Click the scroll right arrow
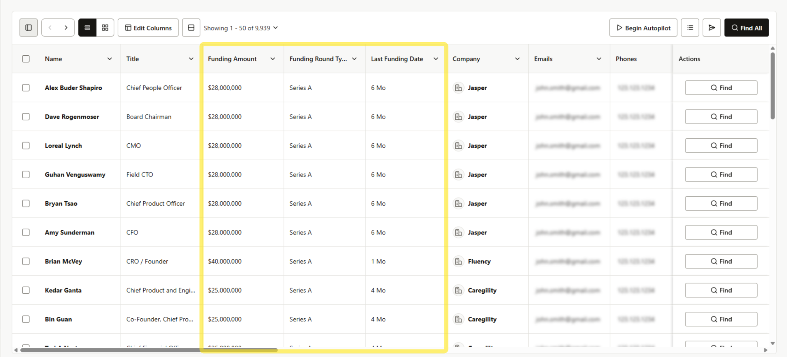The width and height of the screenshot is (787, 357). pos(765,350)
